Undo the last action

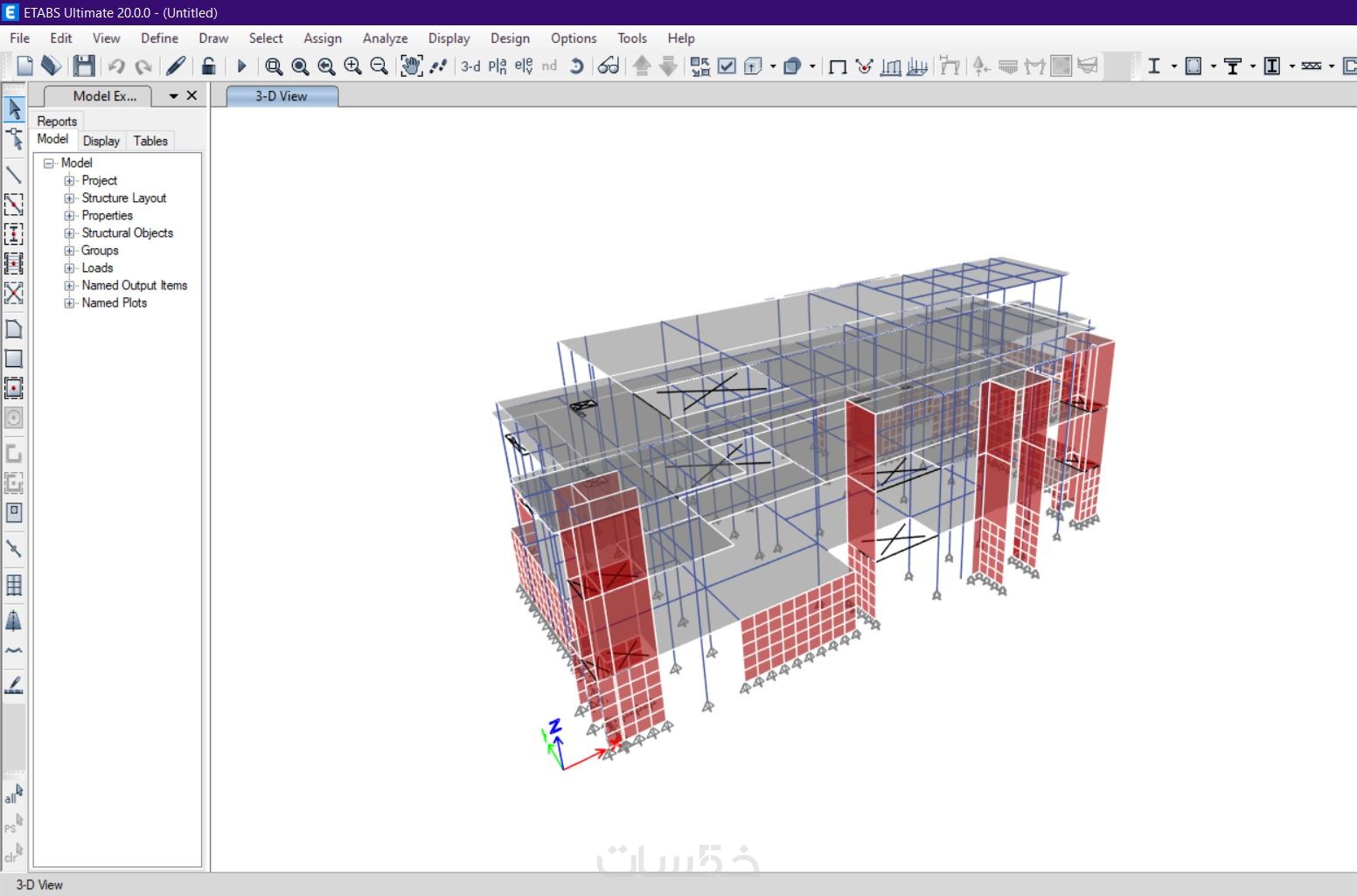[116, 66]
